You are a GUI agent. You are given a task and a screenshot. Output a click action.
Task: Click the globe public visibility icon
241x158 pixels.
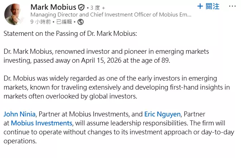pos(81,22)
